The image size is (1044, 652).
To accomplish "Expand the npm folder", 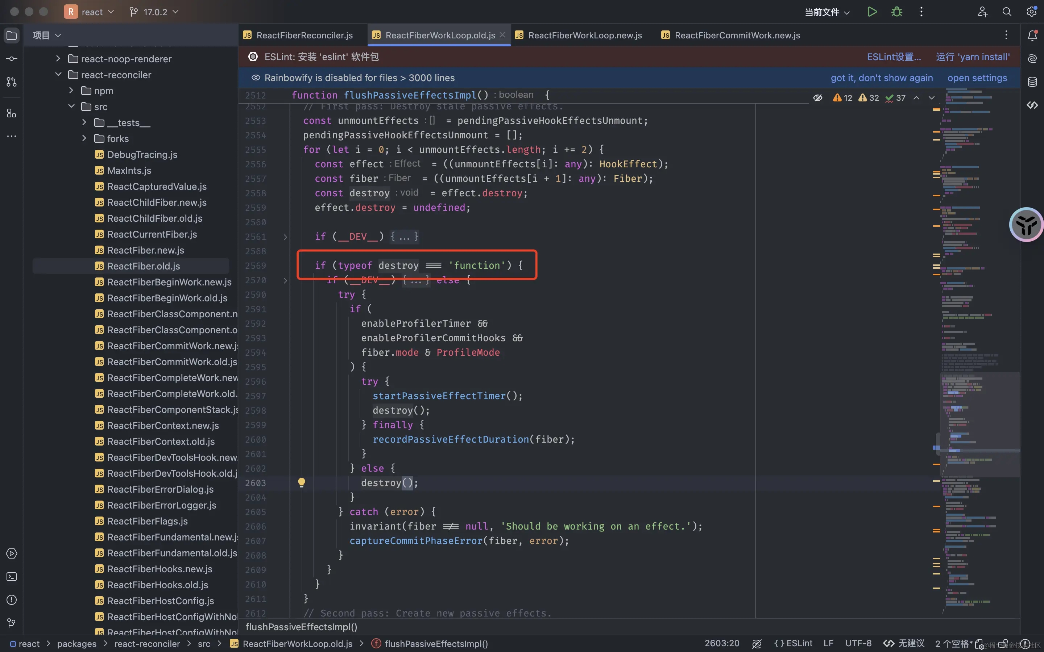I will [71, 91].
